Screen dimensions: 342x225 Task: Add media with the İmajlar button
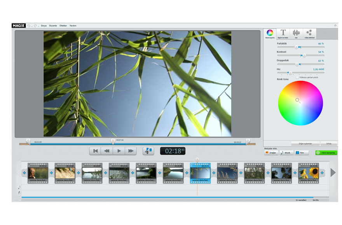click(271, 153)
